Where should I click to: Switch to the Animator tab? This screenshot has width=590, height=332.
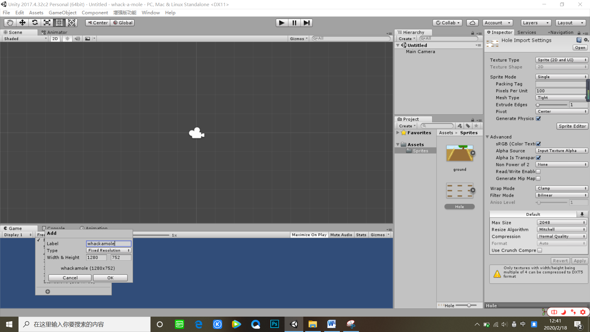point(55,32)
